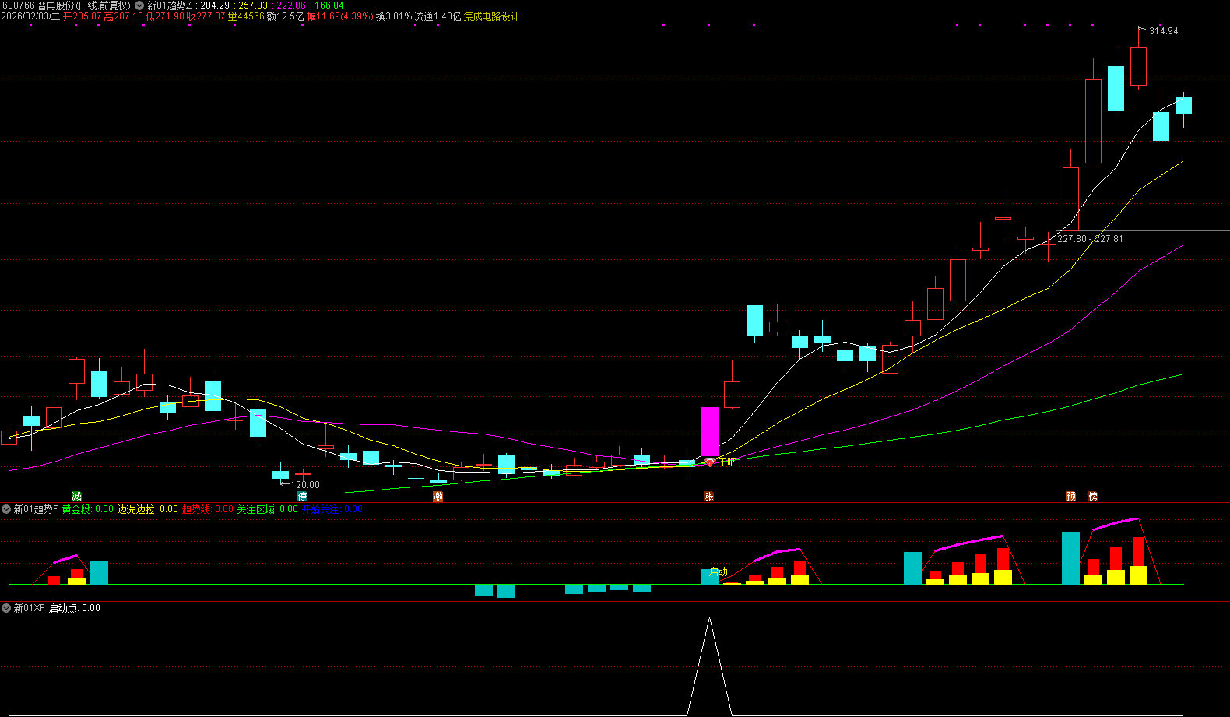Select the red 趋势线 indicator legend label
Image resolution: width=1230 pixels, height=717 pixels.
(195, 509)
